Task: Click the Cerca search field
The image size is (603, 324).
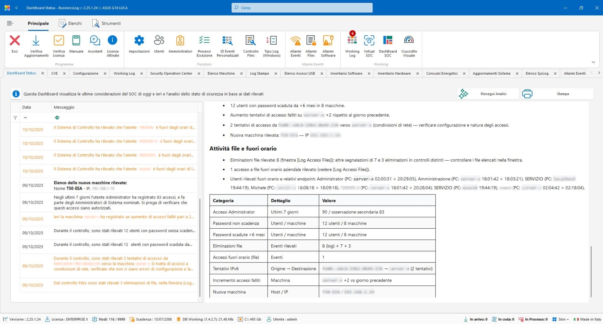Action: 302,8
